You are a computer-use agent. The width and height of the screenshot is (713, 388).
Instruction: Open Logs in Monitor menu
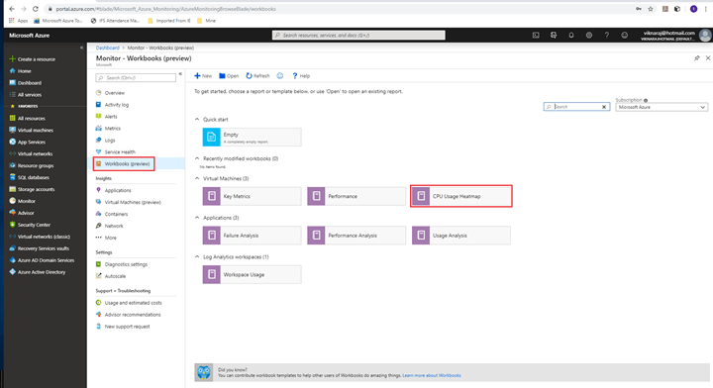106,140
